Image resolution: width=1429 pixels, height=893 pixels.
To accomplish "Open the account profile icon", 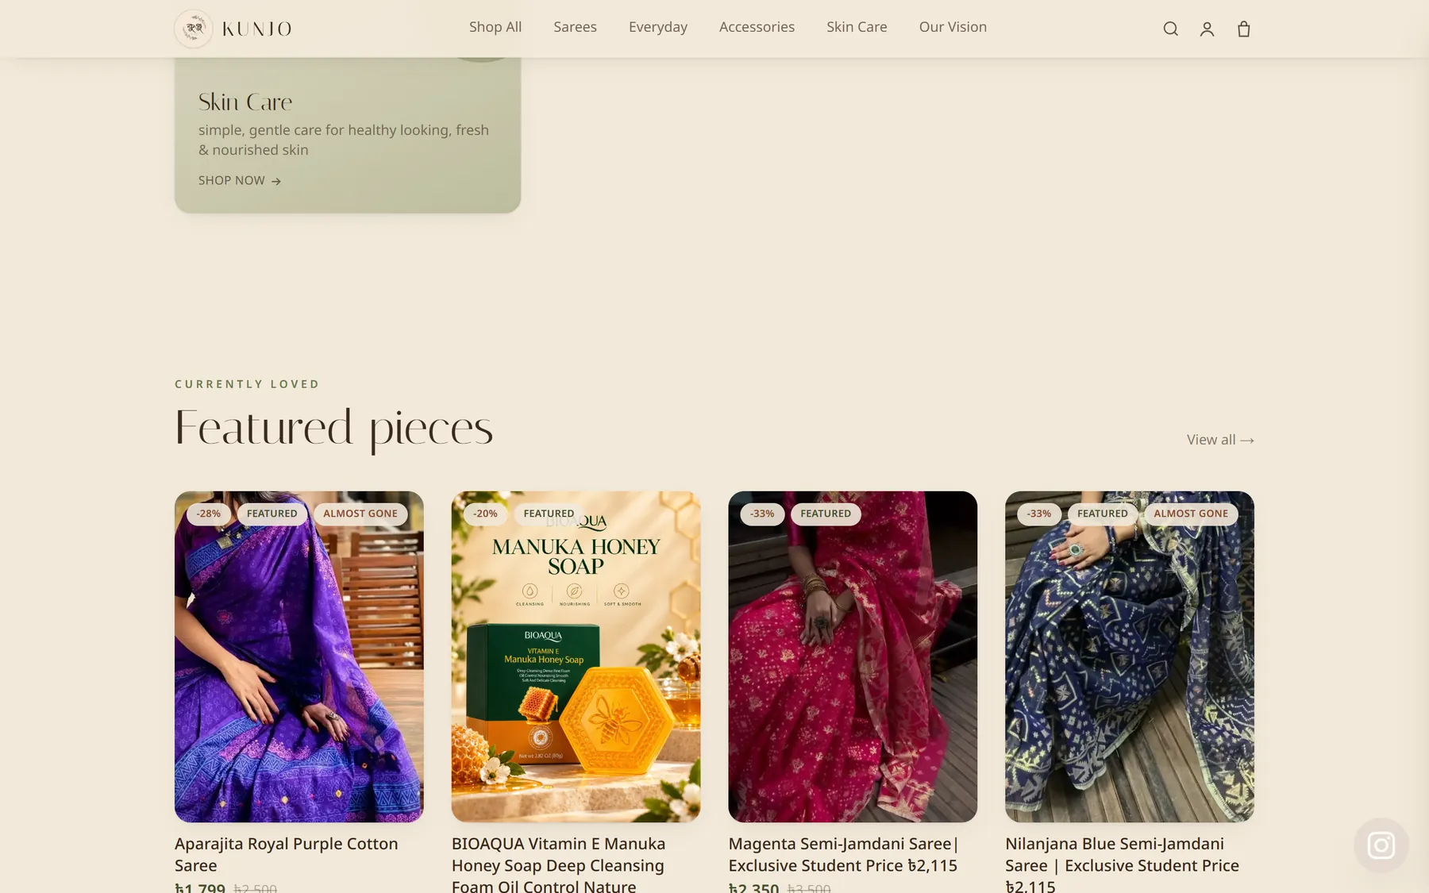I will point(1207,29).
